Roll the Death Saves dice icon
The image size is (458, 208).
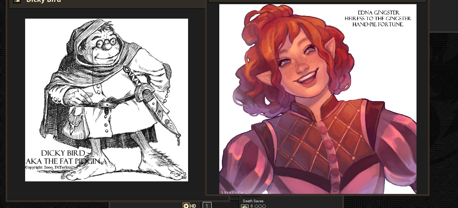pos(244,206)
